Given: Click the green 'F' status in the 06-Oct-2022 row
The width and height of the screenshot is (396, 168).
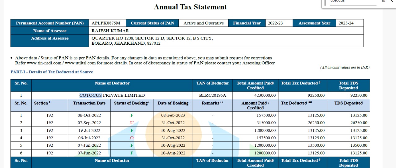Looking at the screenshot, I should tap(132, 115).
